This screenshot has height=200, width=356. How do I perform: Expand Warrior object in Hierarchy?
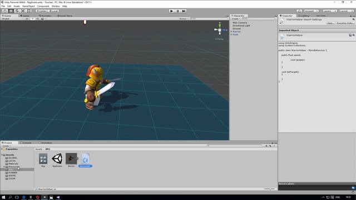(231, 32)
